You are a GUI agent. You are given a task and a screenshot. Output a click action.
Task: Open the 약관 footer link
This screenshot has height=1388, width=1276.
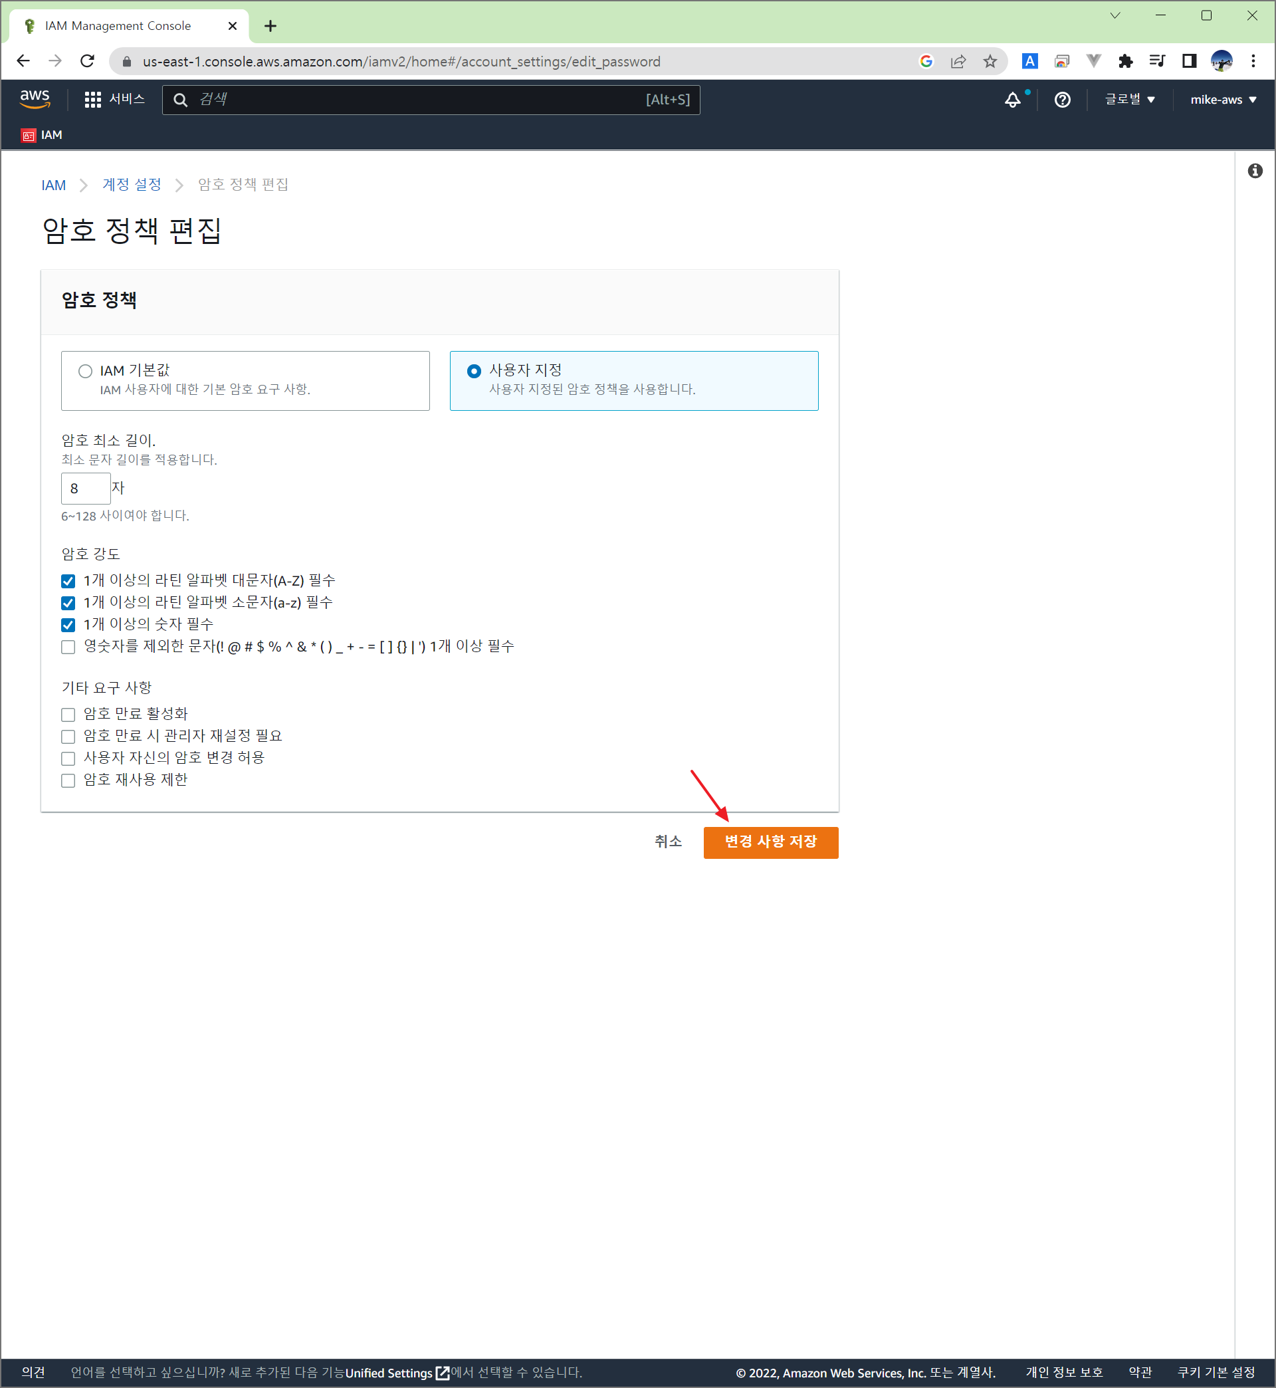coord(1140,1373)
